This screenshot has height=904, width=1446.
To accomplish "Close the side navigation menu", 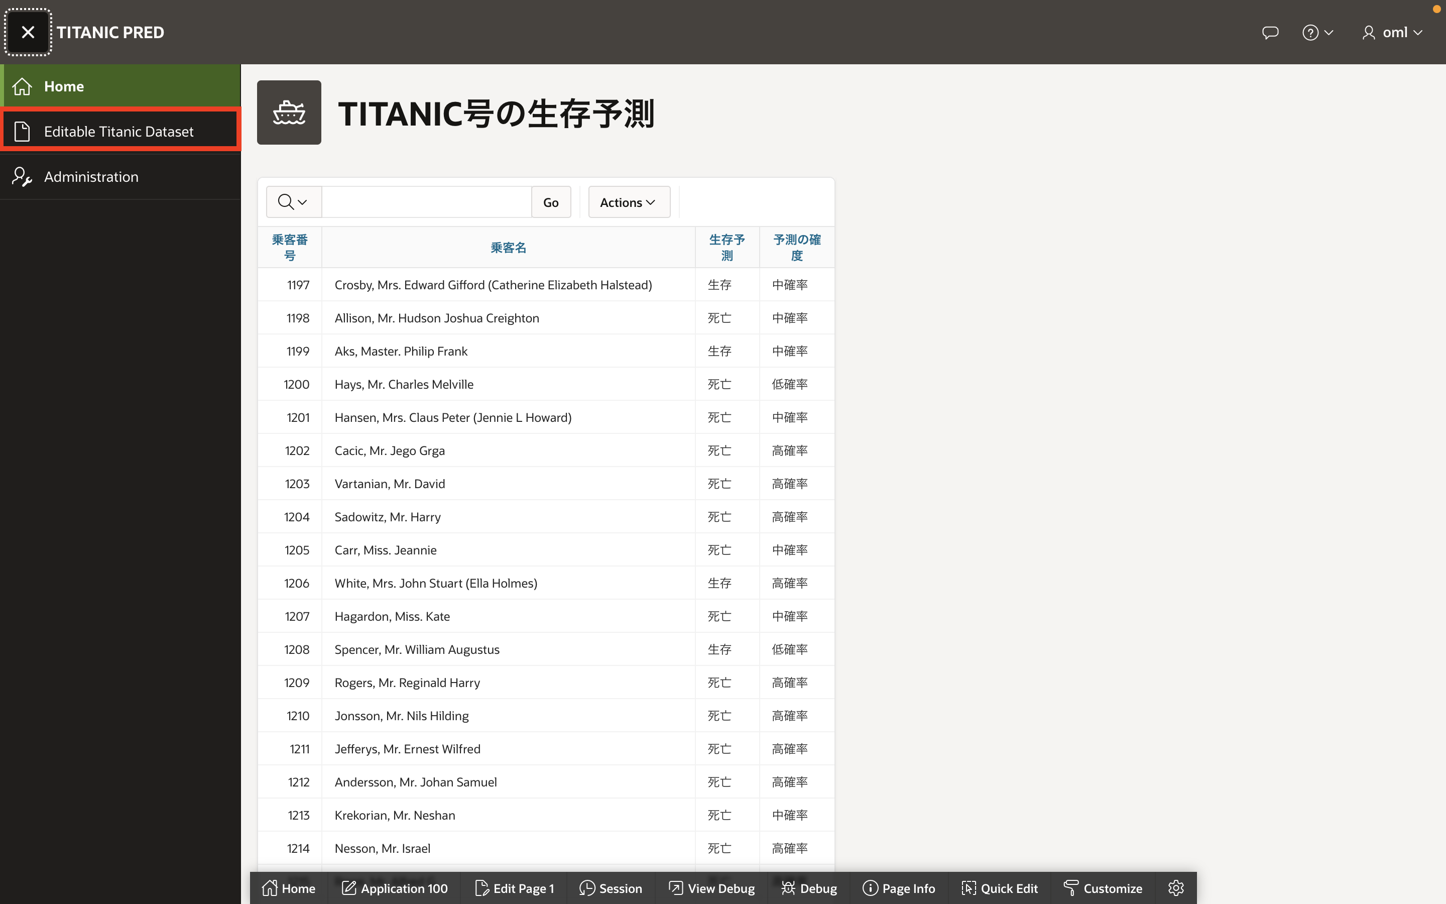I will 28,32.
